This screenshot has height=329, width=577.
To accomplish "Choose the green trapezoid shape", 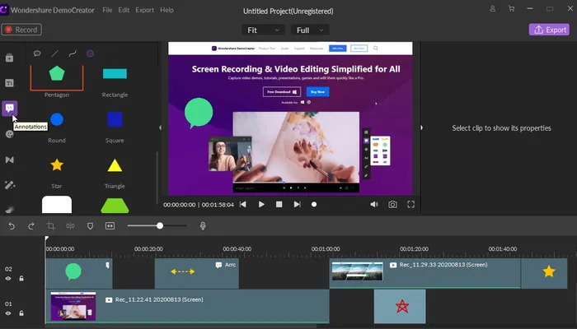I will [115, 206].
